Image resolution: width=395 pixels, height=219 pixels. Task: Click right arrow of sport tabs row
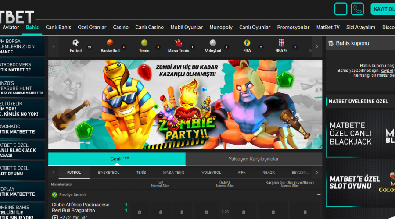[x=317, y=173]
